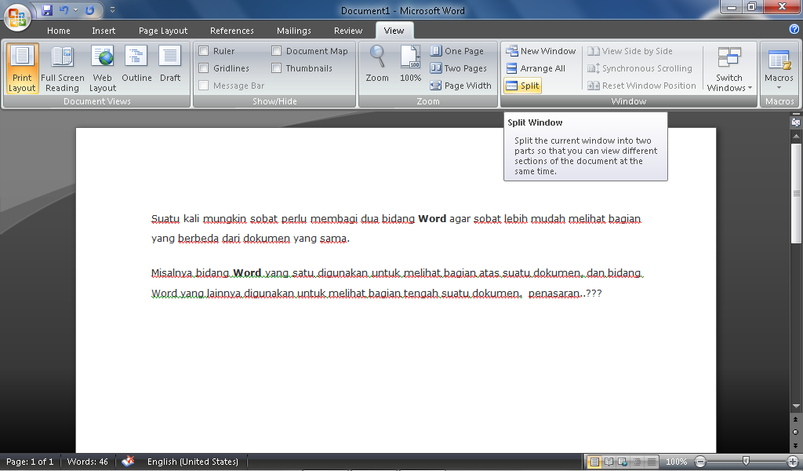Choose Web Layout view in ribbon
This screenshot has height=471, width=803.
tap(103, 68)
